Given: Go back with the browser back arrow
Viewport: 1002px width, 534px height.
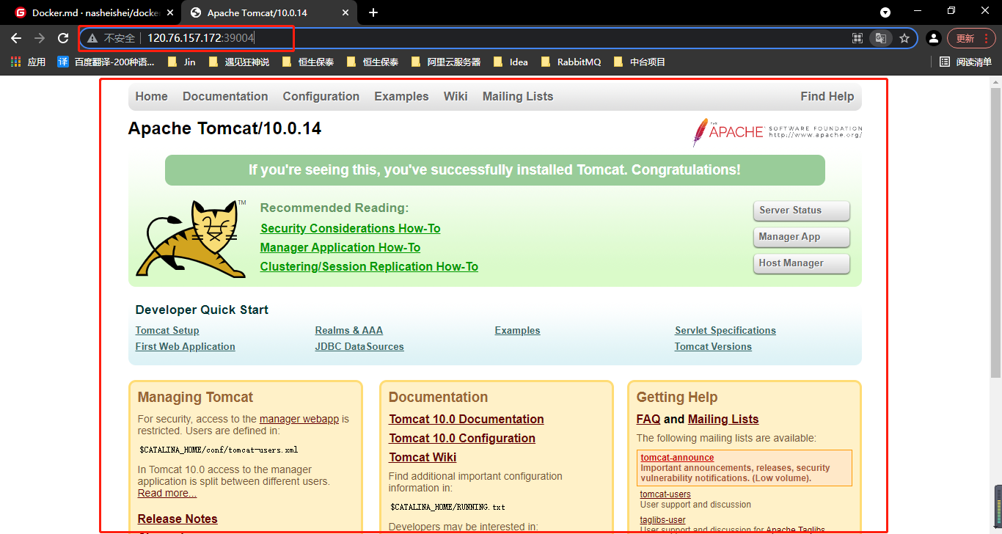Looking at the screenshot, I should [x=16, y=38].
